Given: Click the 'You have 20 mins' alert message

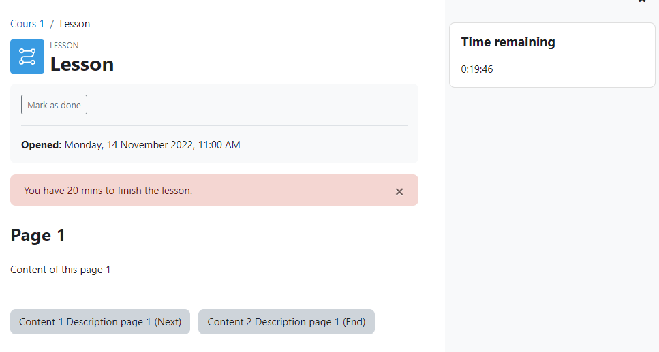Looking at the screenshot, I should (x=108, y=190).
